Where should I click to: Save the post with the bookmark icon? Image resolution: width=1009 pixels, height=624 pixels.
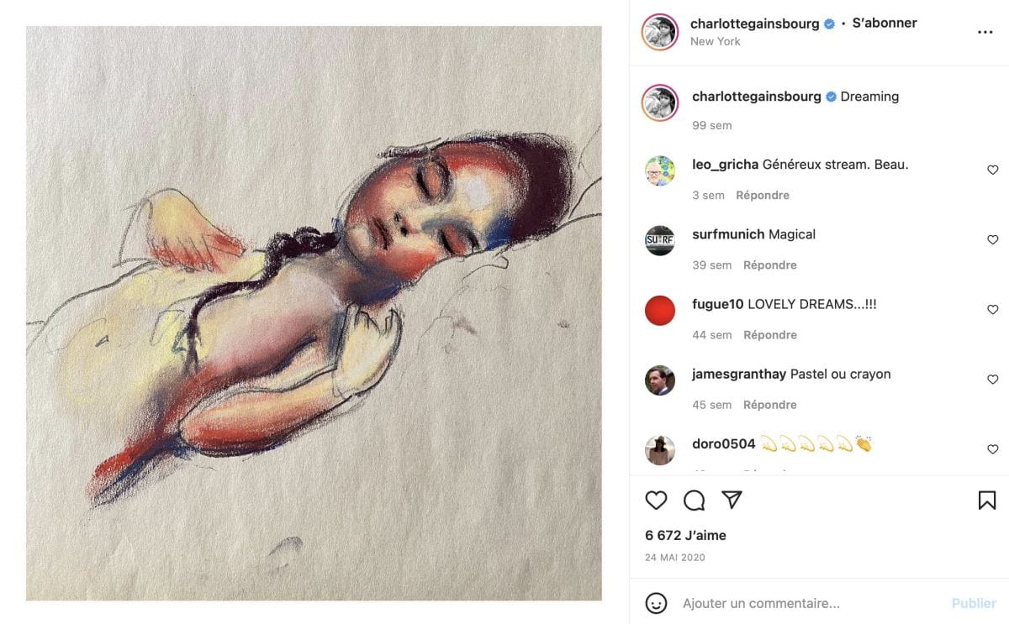click(x=987, y=501)
